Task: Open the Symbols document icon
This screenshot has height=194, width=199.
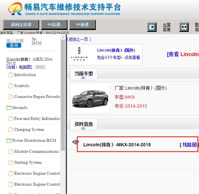Action: pos(11,86)
